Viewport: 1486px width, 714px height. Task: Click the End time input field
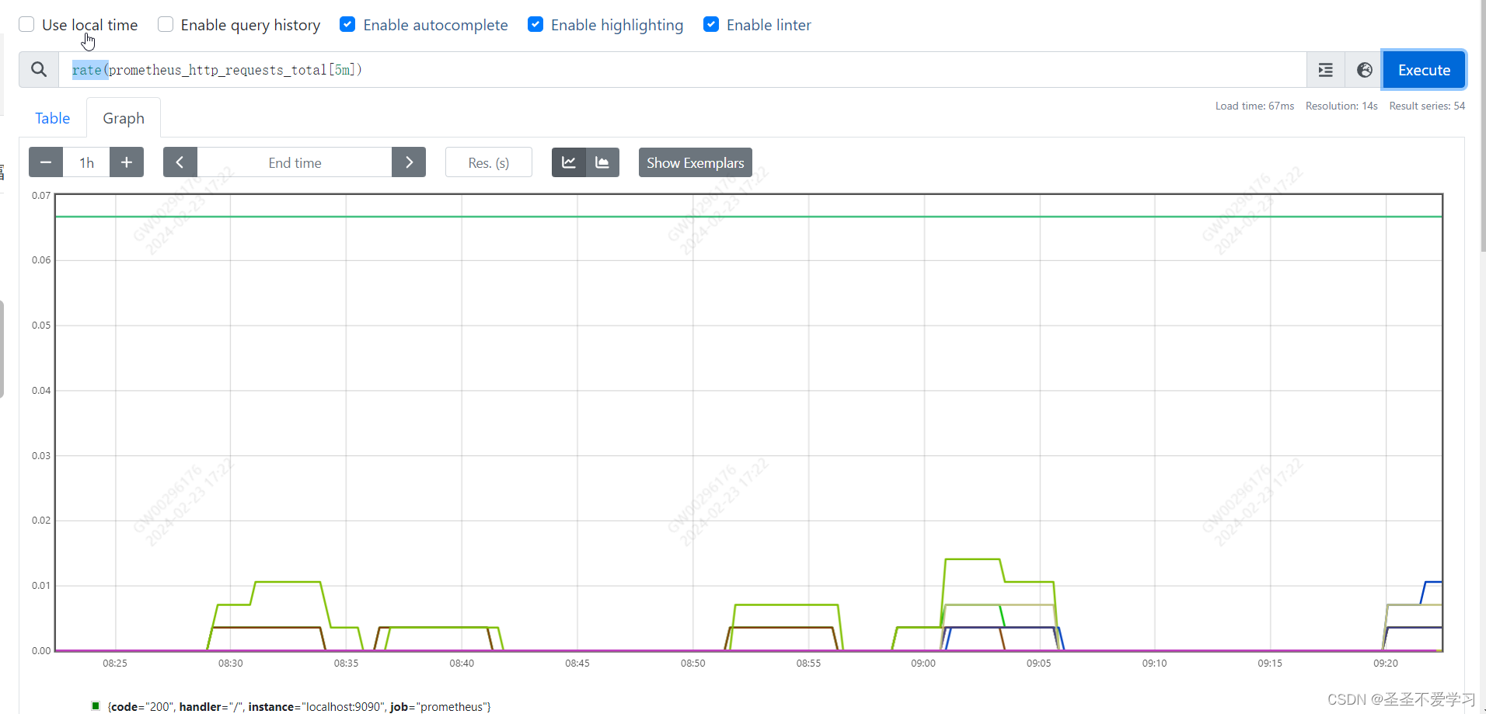(295, 162)
